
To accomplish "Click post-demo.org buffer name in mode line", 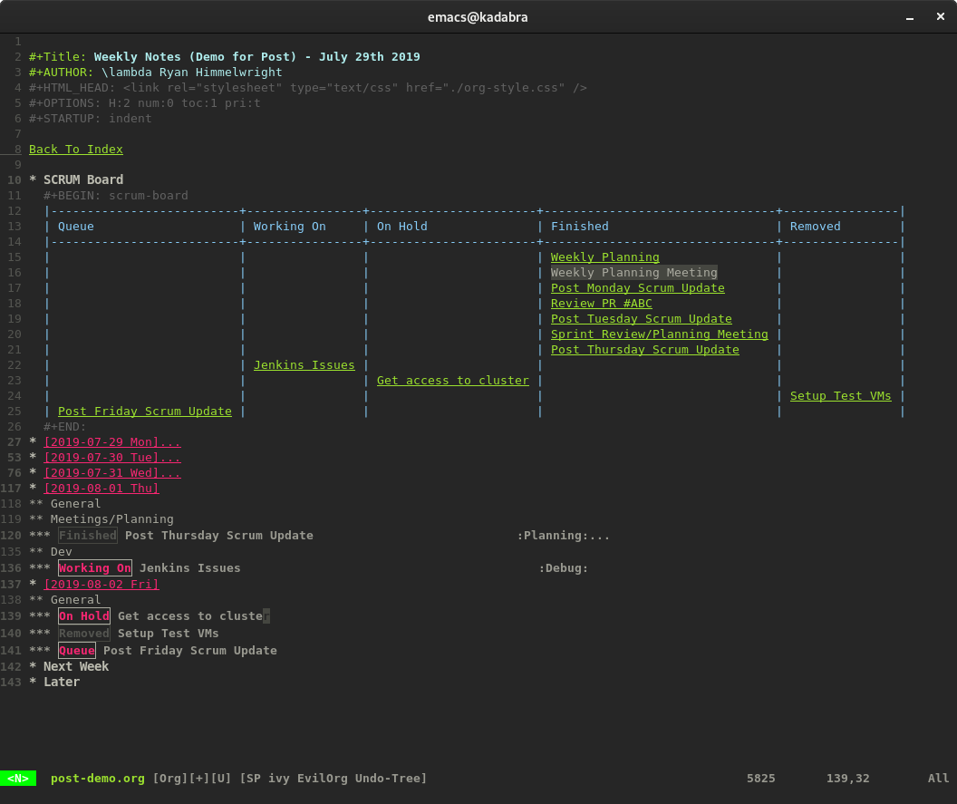I will coord(97,779).
